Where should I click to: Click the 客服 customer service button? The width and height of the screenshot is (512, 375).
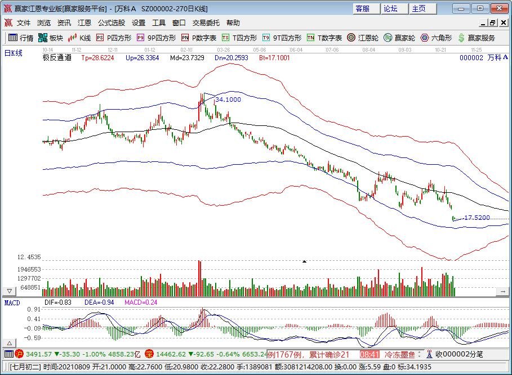pos(362,8)
